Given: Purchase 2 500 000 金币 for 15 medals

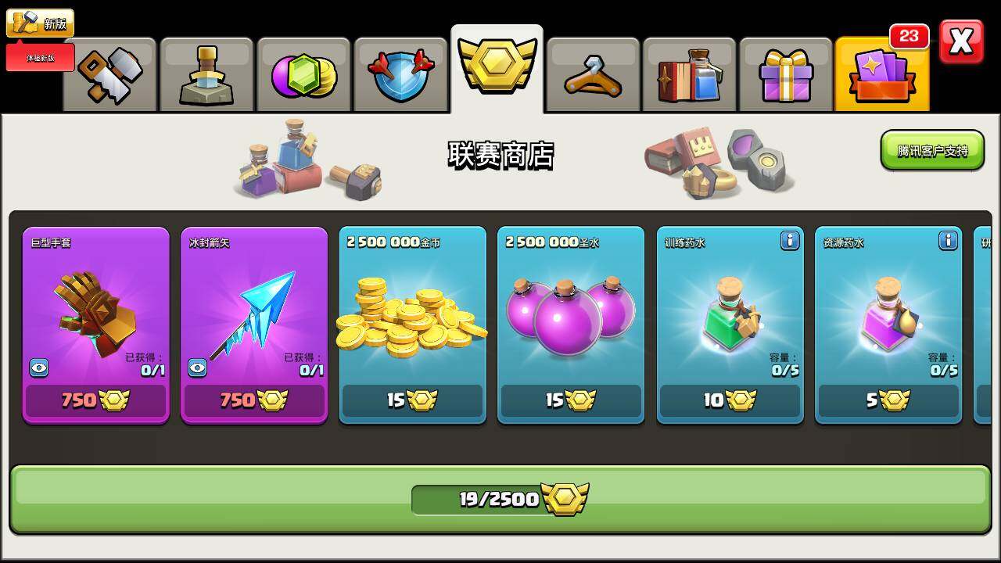Looking at the screenshot, I should tap(413, 400).
